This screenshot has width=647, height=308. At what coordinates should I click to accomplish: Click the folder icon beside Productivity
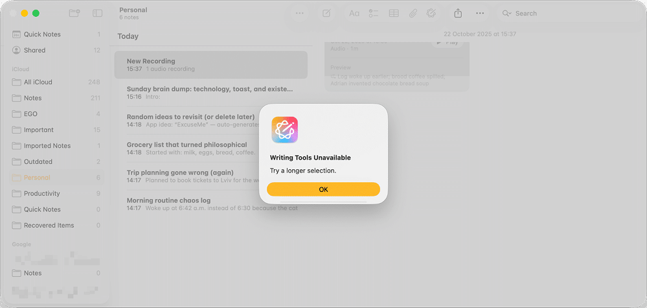coord(16,193)
